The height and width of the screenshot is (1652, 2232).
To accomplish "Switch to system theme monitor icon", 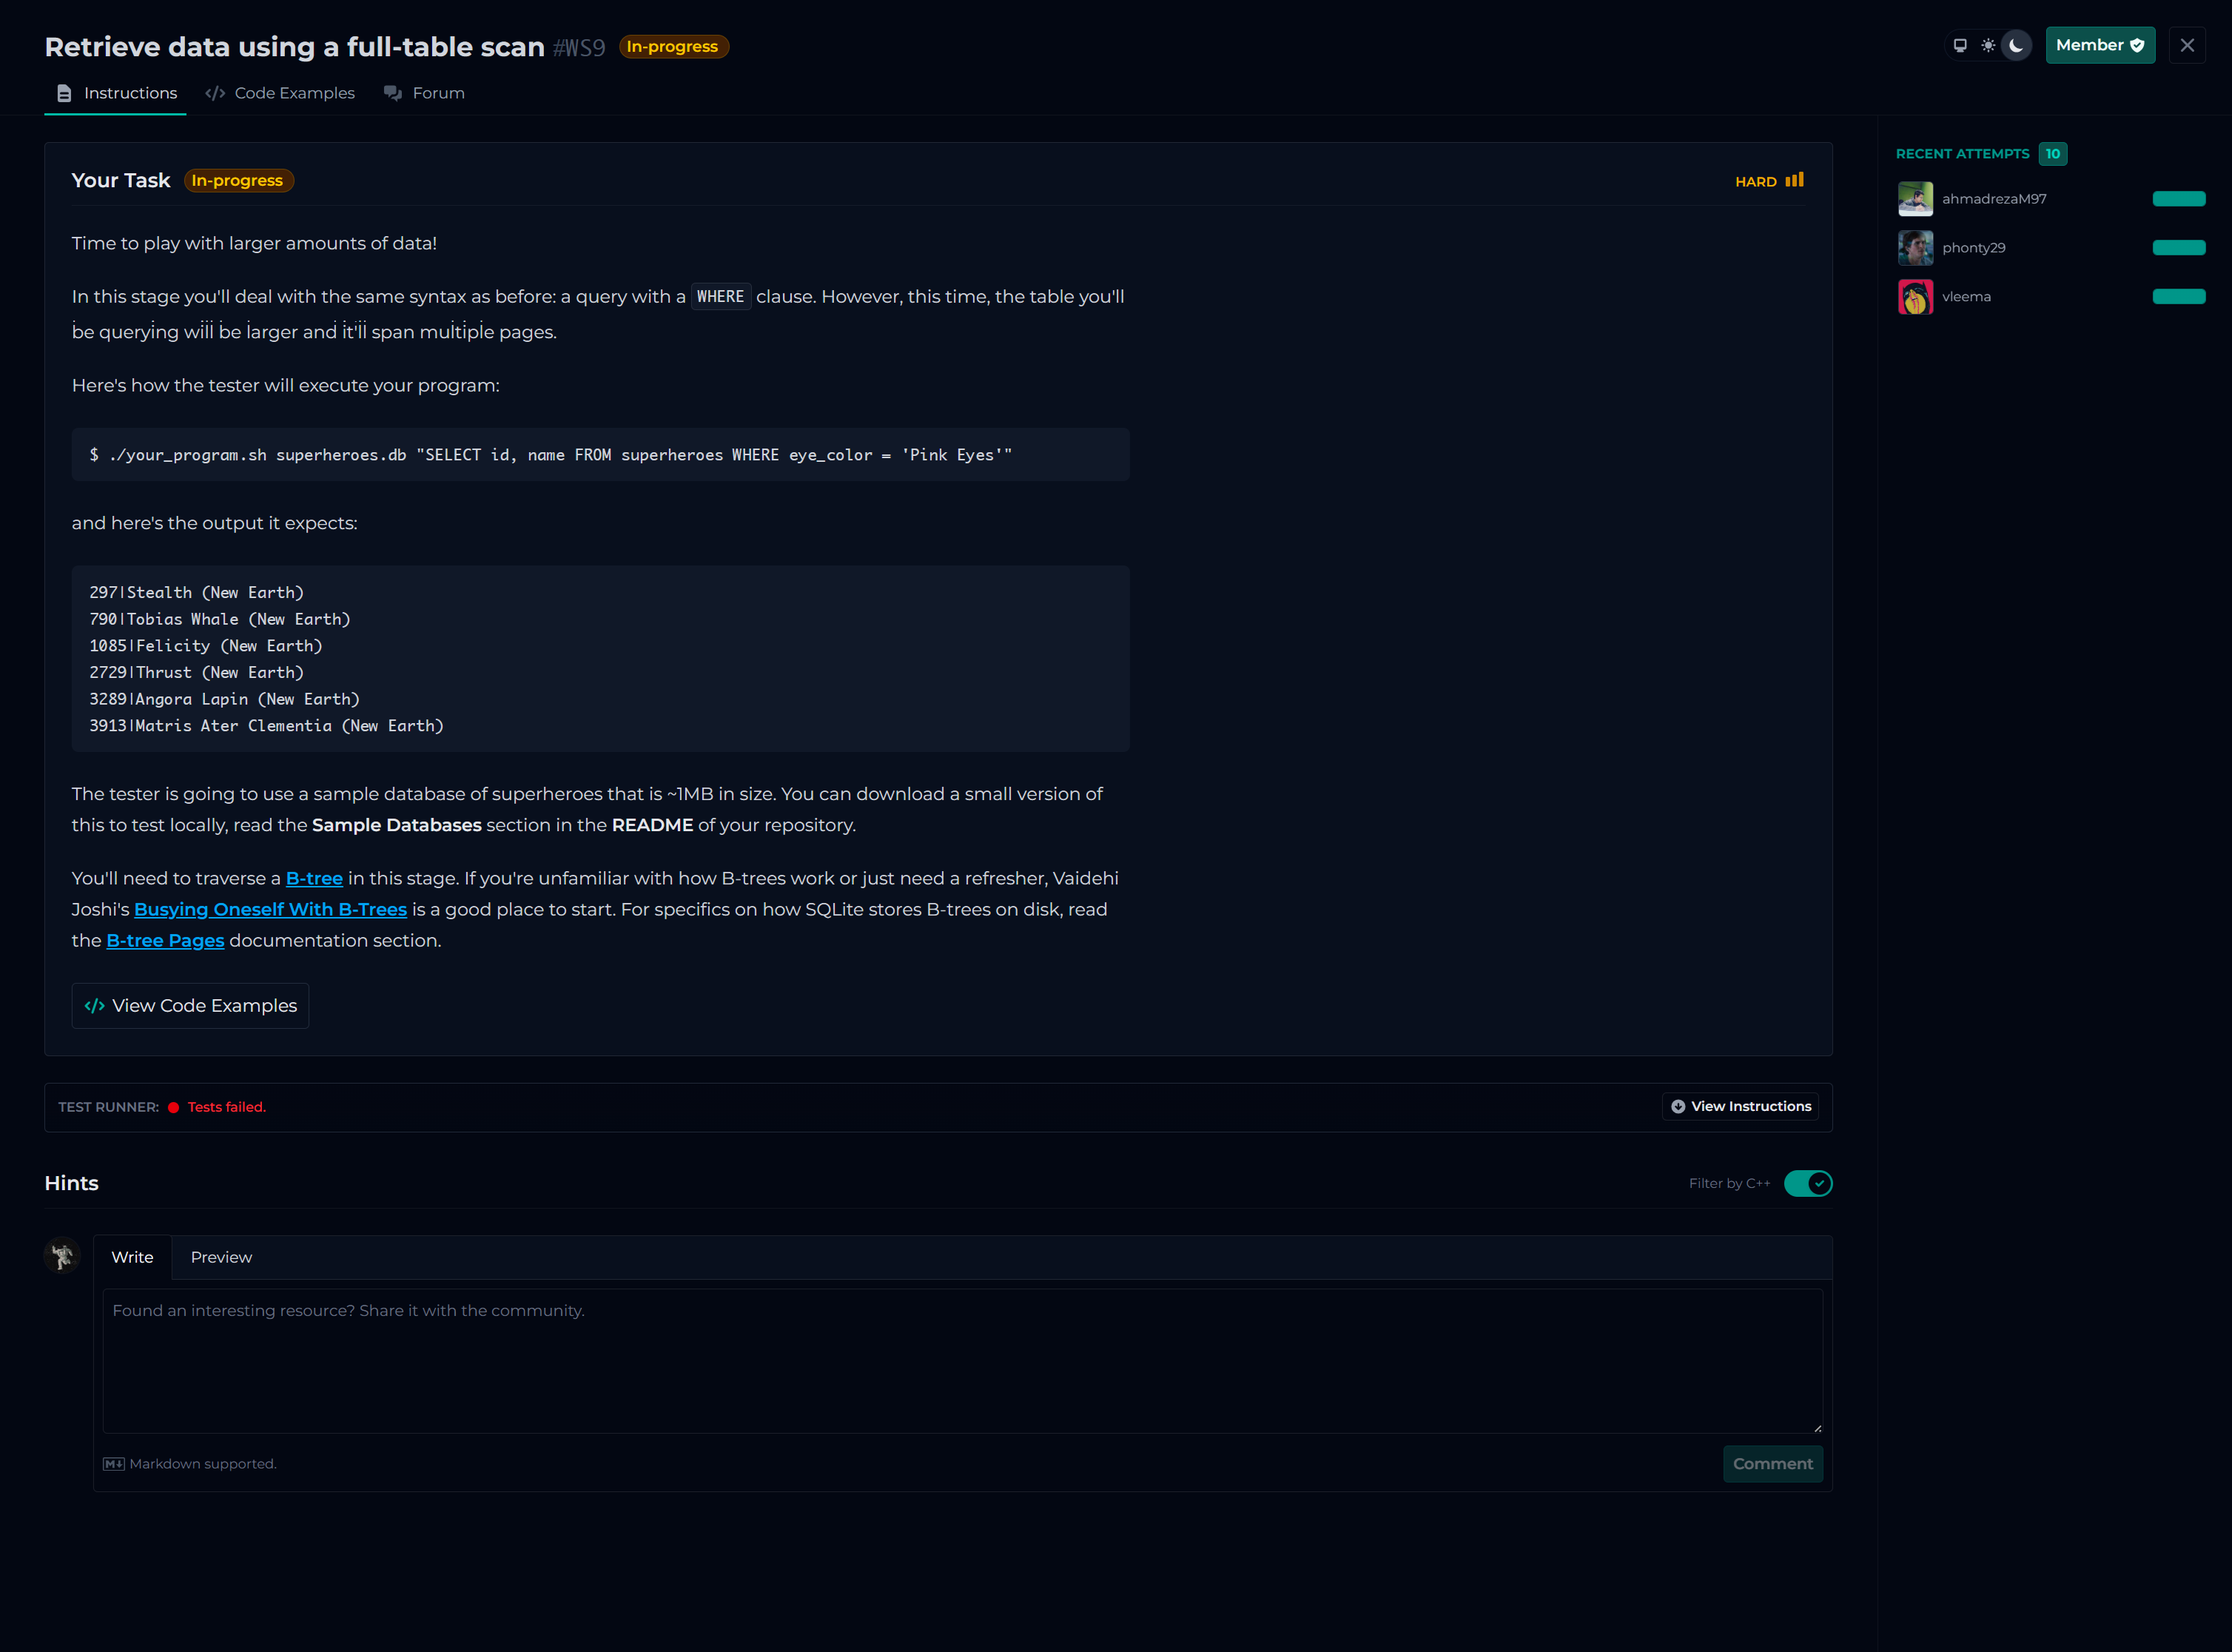I will pyautogui.click(x=1960, y=45).
